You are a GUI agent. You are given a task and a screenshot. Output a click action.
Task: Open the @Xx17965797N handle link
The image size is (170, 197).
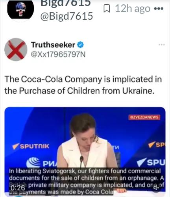coord(58,54)
